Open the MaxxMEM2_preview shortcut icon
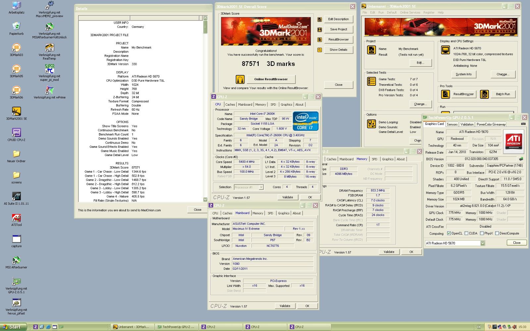 tap(49, 6)
